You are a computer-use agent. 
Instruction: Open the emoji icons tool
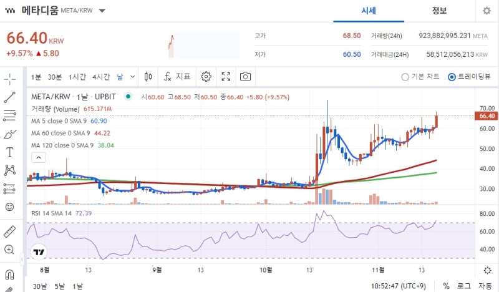click(10, 207)
